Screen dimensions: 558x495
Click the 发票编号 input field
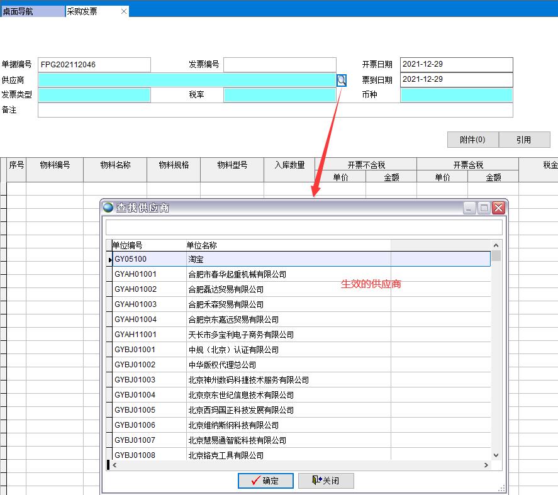coord(279,65)
